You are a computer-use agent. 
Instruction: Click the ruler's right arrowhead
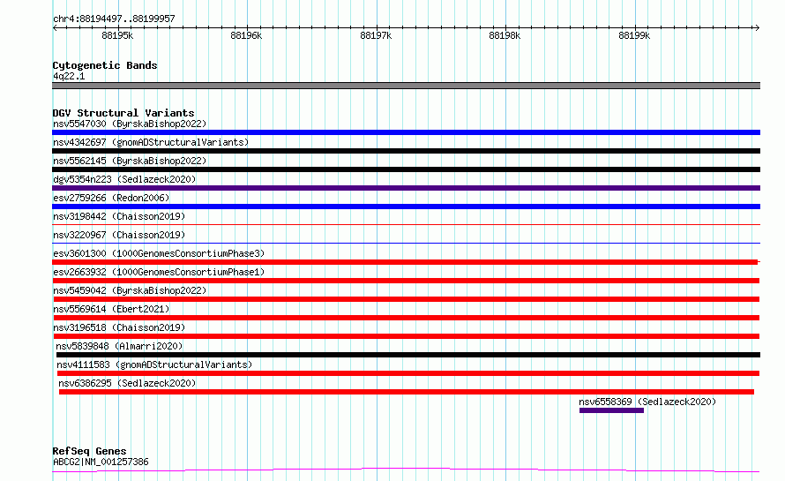click(757, 27)
